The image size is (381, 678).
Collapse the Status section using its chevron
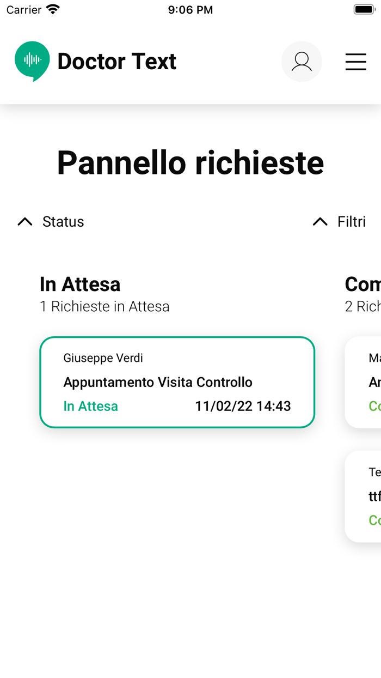pyautogui.click(x=24, y=221)
